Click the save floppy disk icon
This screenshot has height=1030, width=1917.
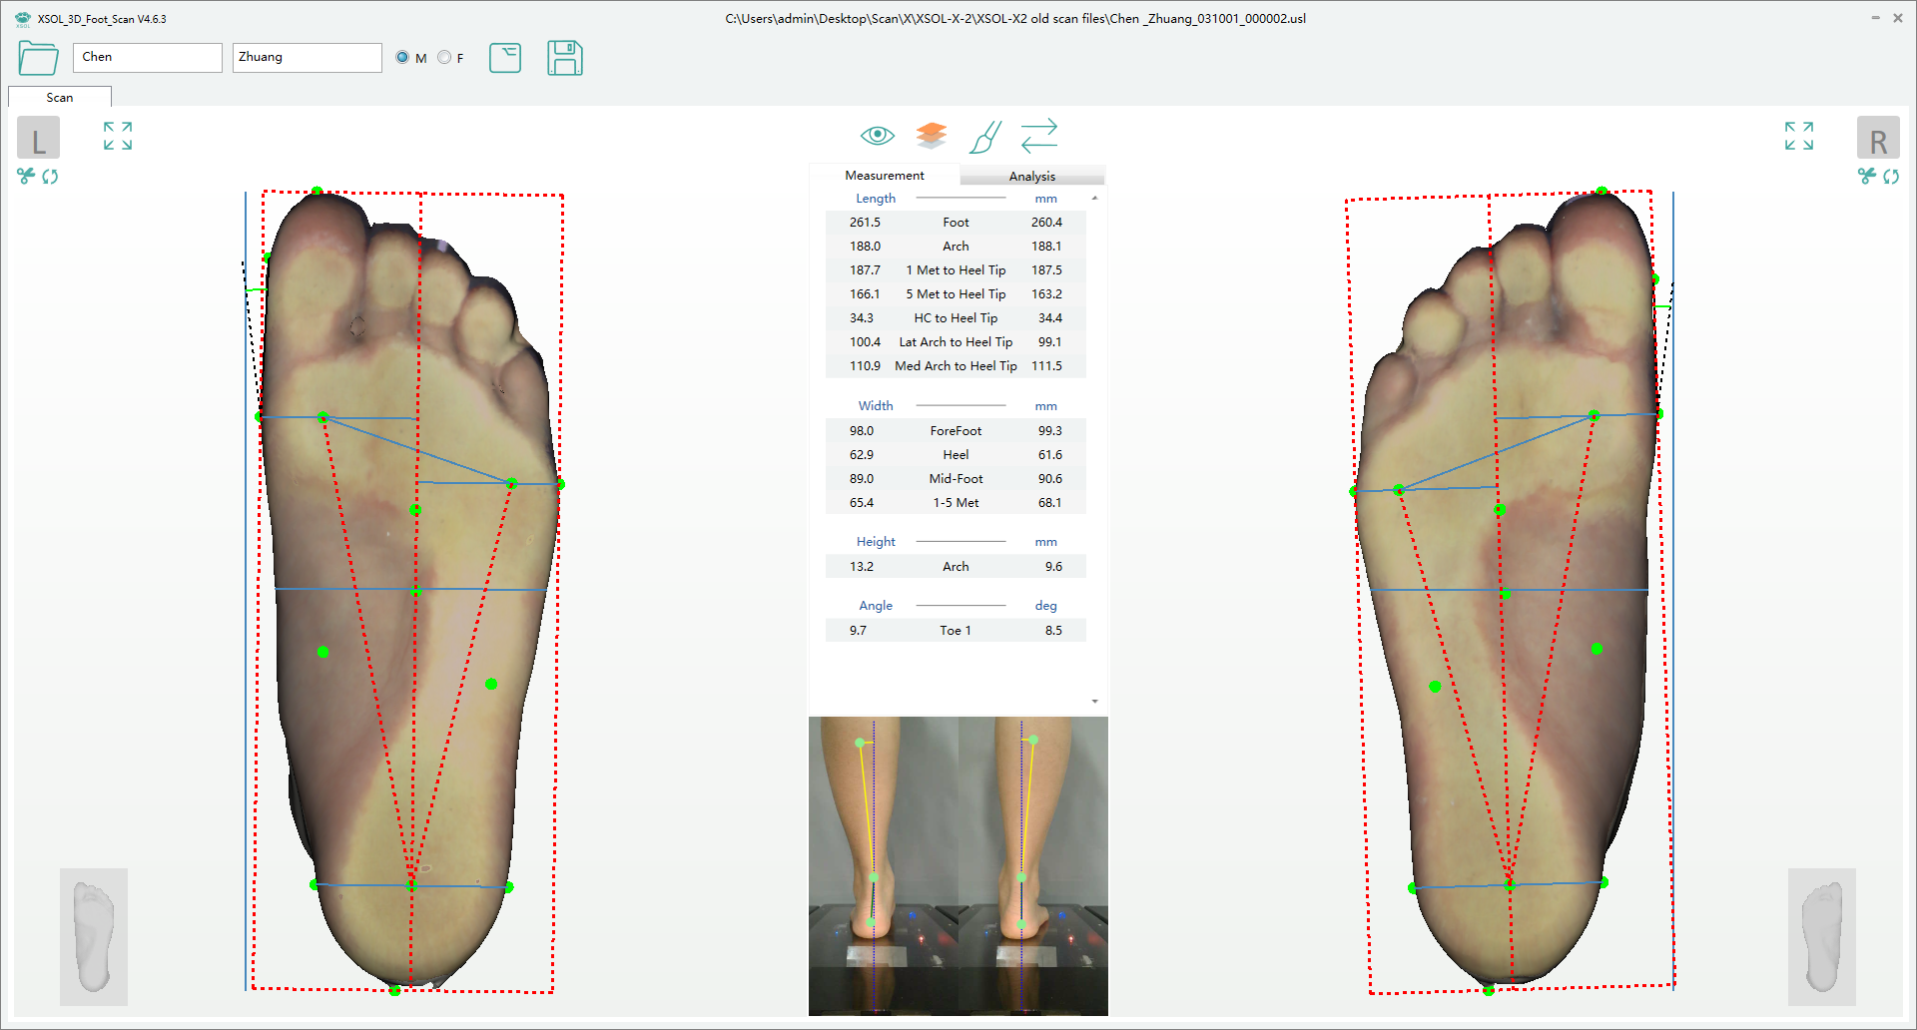tap(564, 58)
